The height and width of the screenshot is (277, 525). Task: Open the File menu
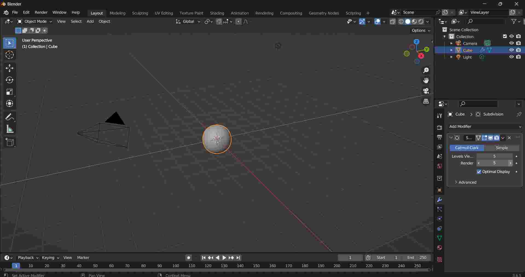15,12
